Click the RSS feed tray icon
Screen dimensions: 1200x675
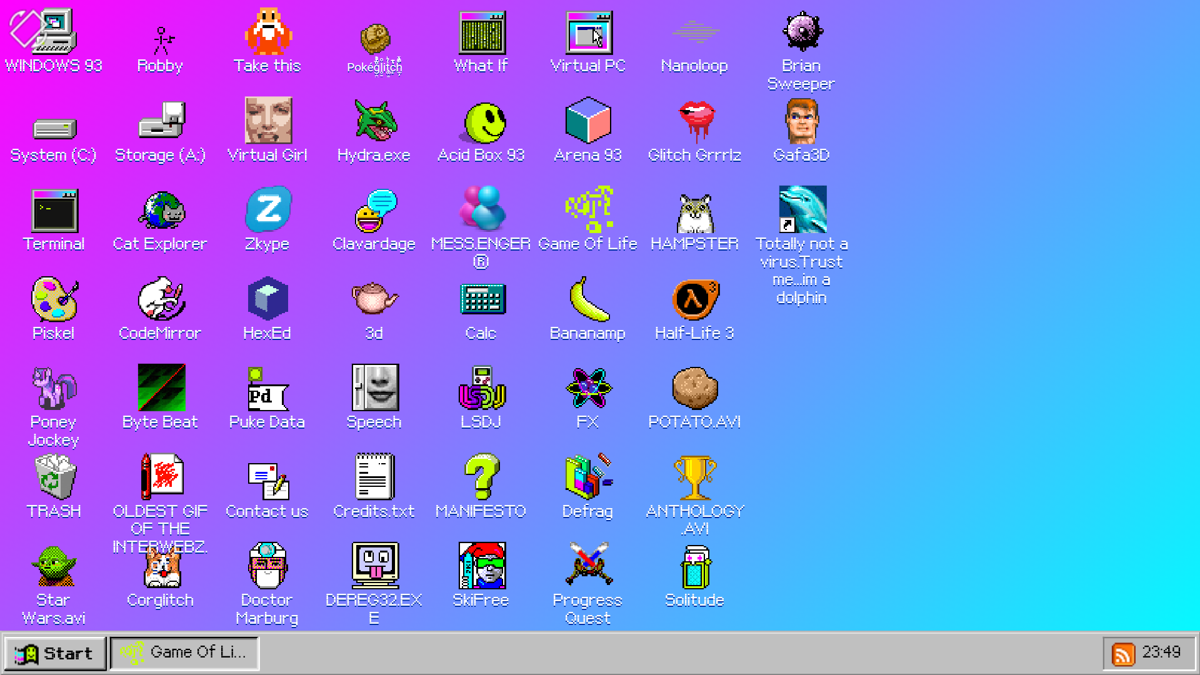tap(1123, 654)
